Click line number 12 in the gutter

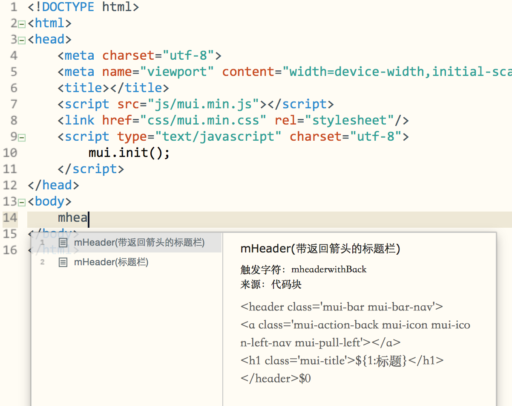pyautogui.click(x=10, y=186)
